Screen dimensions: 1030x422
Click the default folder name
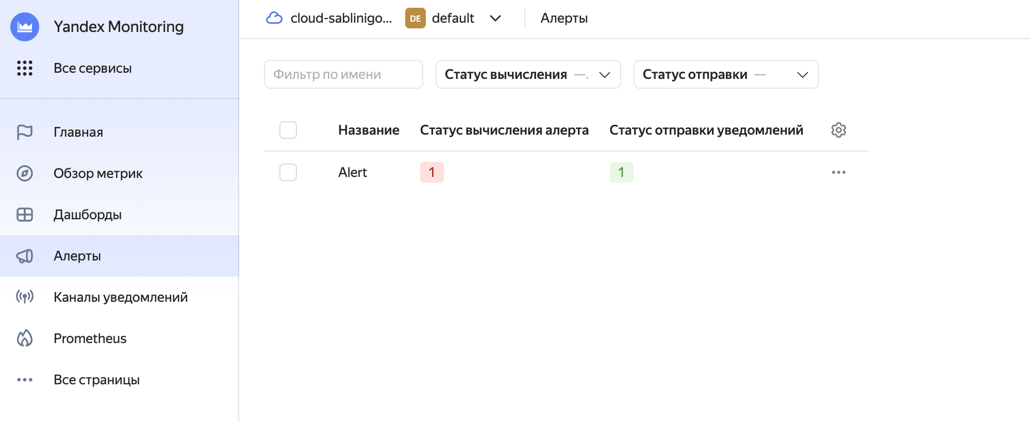pos(453,18)
